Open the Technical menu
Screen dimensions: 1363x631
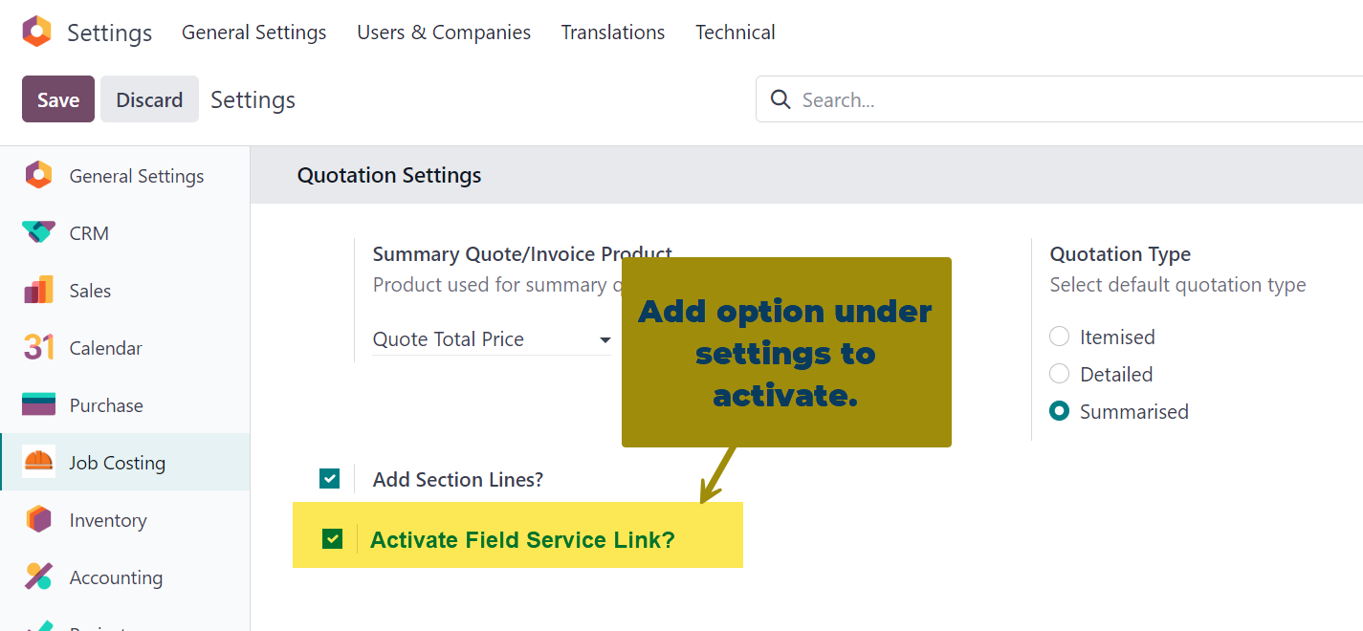735,33
